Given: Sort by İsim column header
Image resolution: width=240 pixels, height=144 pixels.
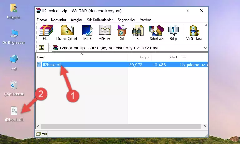Looking at the screenshot, I should point(82,57).
